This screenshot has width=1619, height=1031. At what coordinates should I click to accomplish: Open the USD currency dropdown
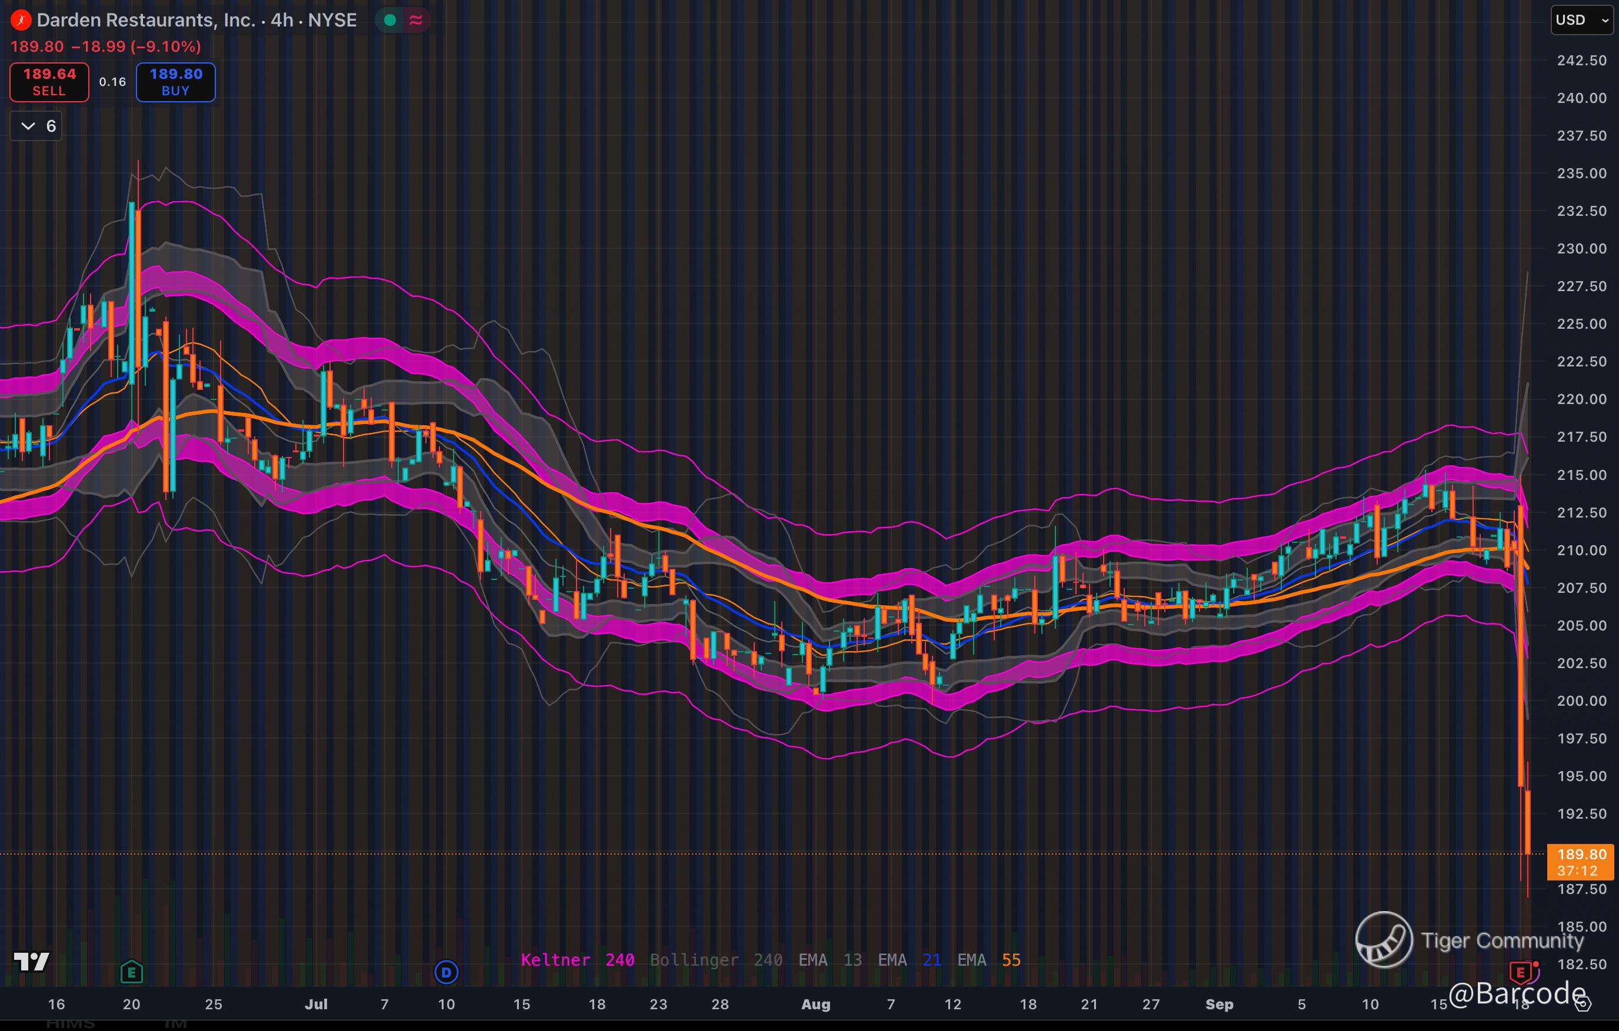click(x=1581, y=20)
